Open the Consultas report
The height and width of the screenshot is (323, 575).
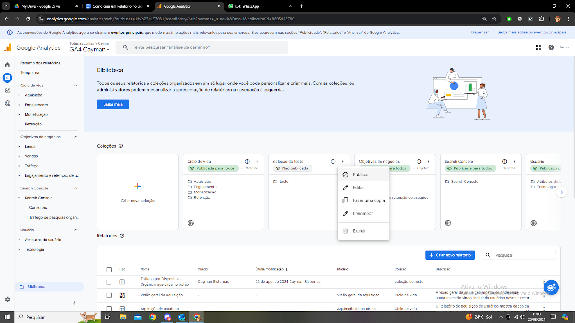pos(38,207)
